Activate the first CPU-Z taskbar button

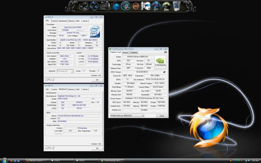pyautogui.click(x=62, y=161)
